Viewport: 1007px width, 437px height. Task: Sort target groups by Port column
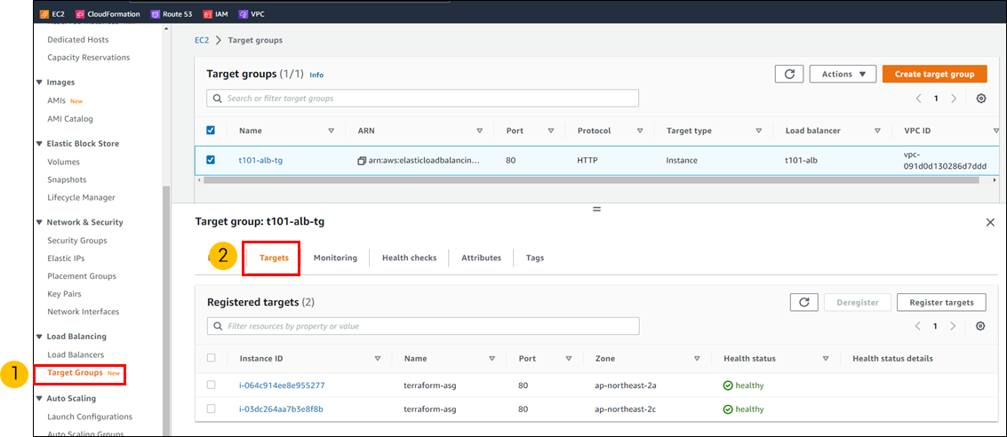pyautogui.click(x=551, y=131)
